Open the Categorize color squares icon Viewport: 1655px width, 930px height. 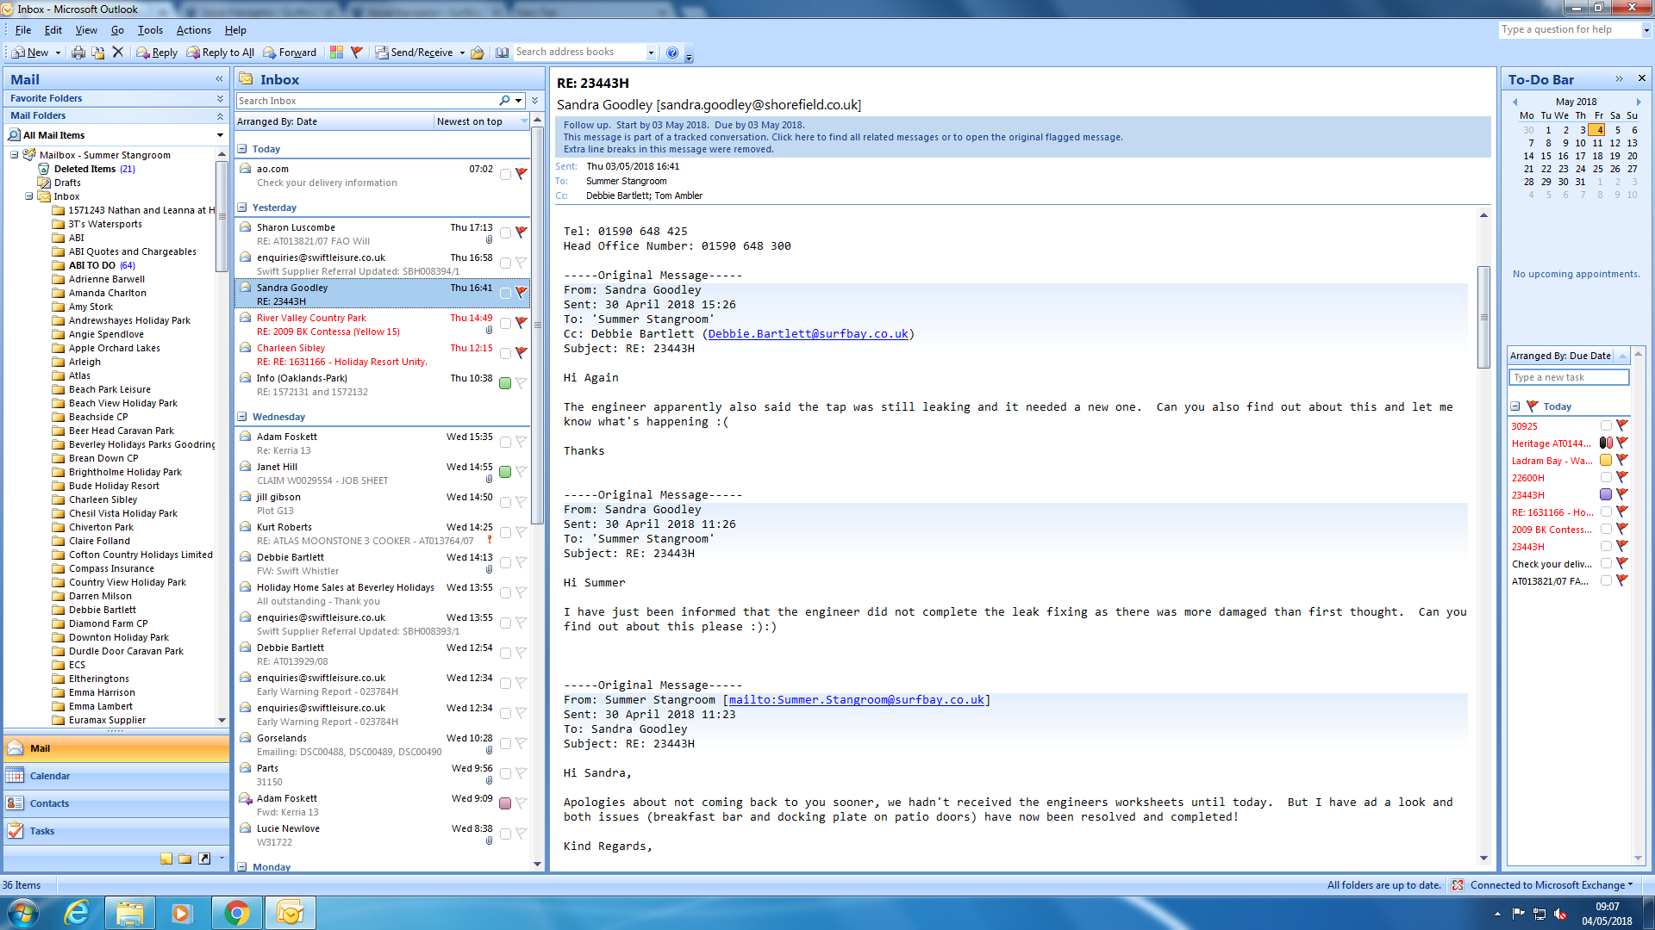[x=336, y=53]
